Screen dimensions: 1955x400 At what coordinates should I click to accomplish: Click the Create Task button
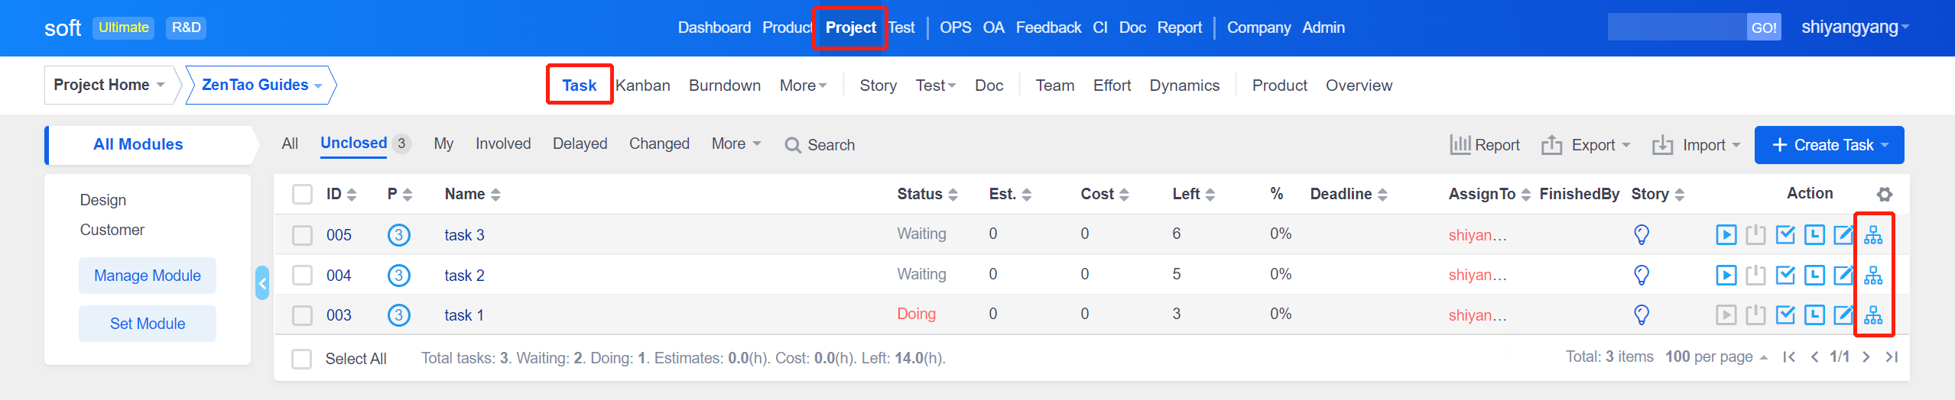(1828, 145)
